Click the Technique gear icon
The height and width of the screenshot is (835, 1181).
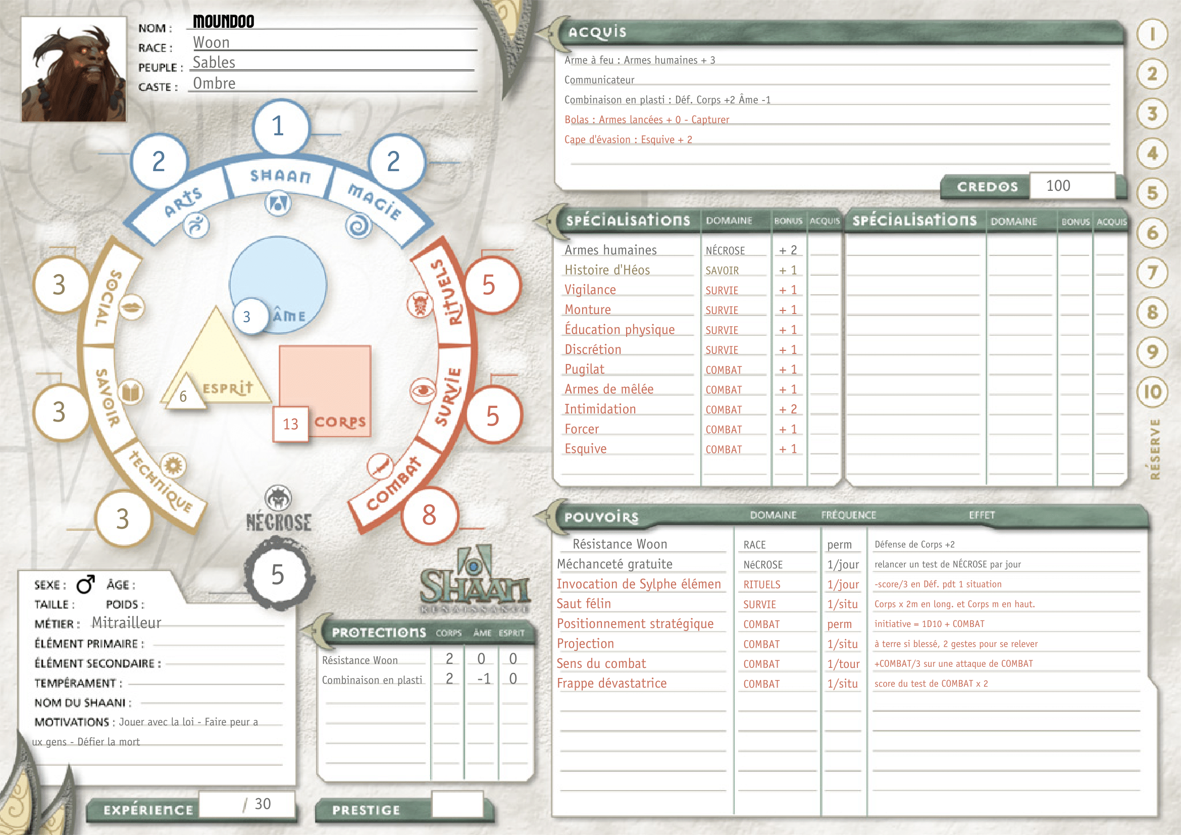[x=173, y=466]
